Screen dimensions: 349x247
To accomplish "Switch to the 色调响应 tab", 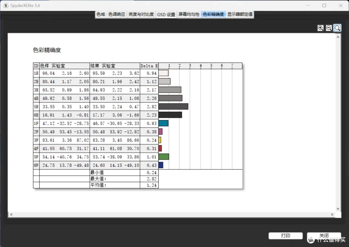I will click(x=117, y=15).
